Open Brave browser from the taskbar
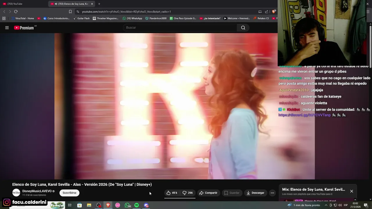The width and height of the screenshot is (372, 209). pos(108,205)
